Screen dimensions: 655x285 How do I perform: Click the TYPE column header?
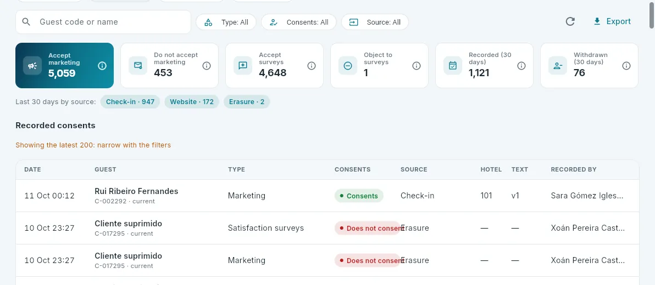pos(236,169)
